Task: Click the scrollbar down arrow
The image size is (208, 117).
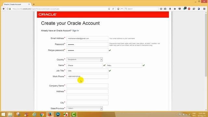Action: point(206,110)
